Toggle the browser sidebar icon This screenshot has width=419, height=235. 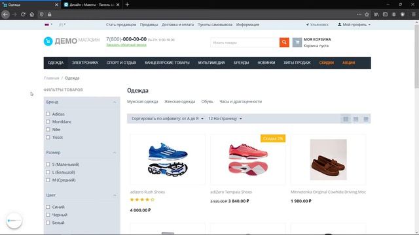pyautogui.click(x=385, y=14)
